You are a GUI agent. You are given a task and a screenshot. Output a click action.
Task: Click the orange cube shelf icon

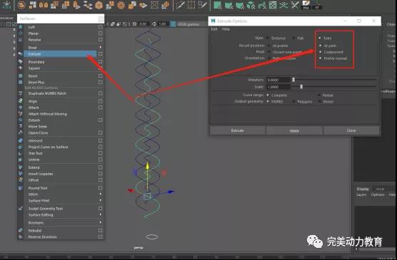99,5
